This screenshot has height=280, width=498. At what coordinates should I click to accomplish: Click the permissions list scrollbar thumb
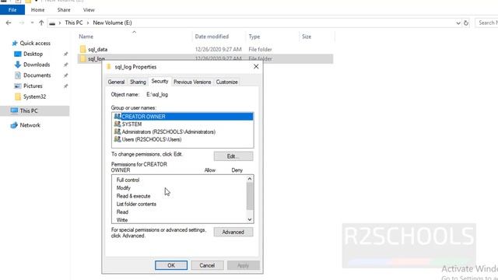tap(250, 196)
